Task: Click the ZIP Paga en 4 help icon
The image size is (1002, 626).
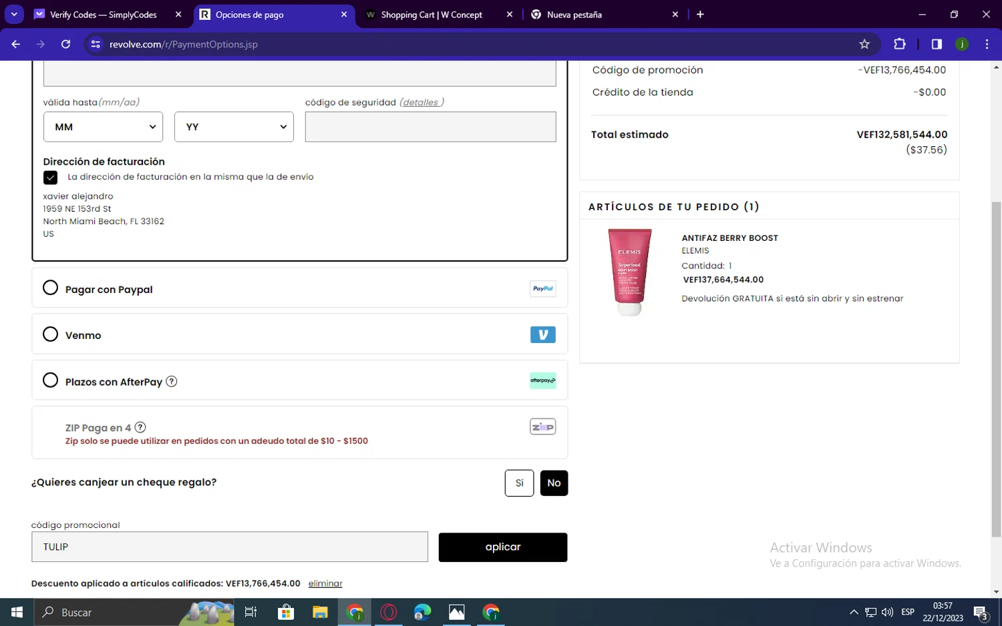Action: (x=140, y=428)
